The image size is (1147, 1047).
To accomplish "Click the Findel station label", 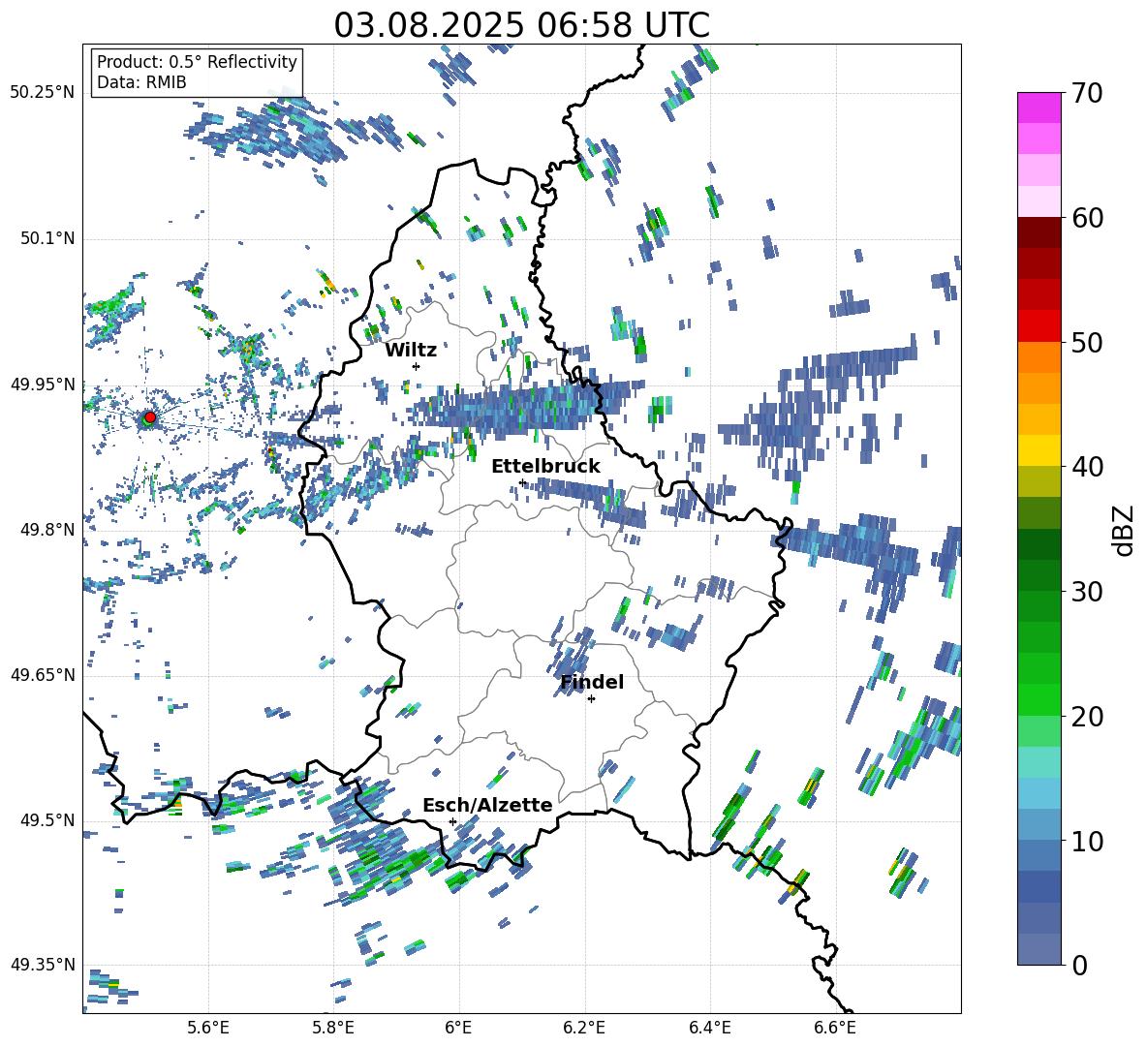I will [x=592, y=682].
